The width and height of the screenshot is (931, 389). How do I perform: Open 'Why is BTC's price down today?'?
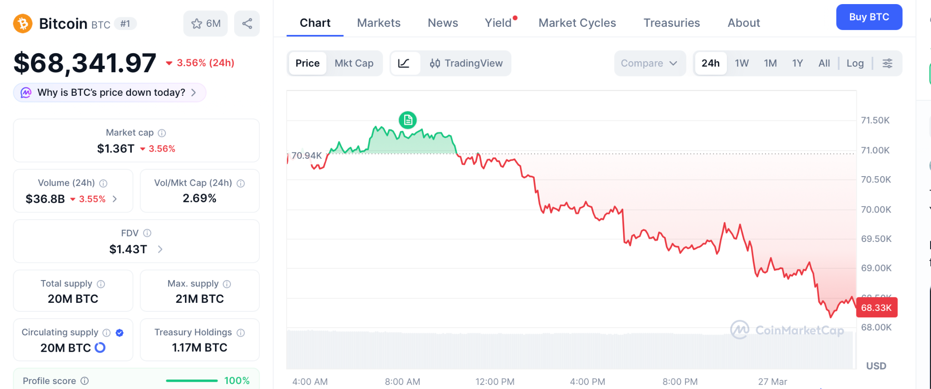tap(110, 93)
